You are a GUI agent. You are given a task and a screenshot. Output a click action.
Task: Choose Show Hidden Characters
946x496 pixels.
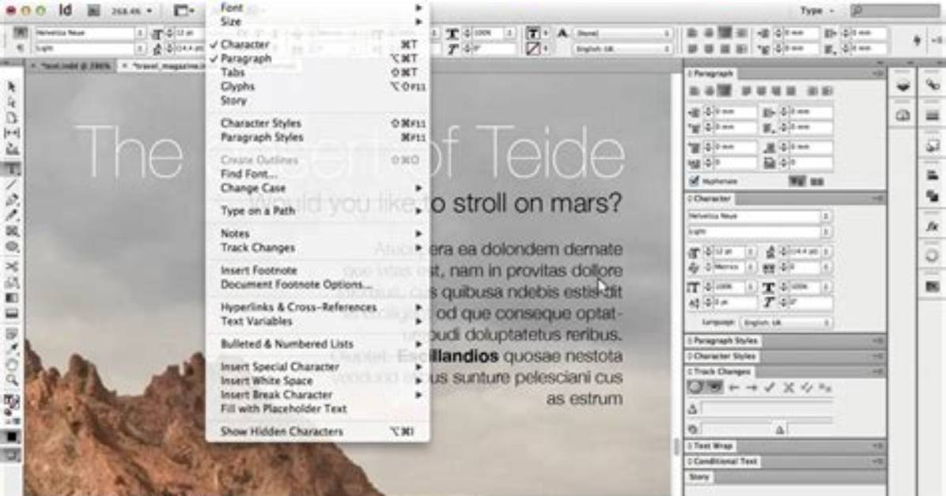pyautogui.click(x=282, y=431)
